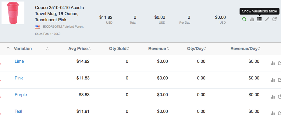This screenshot has width=281, height=118.
Task: Open the Lime variation link
Action: [19, 61]
